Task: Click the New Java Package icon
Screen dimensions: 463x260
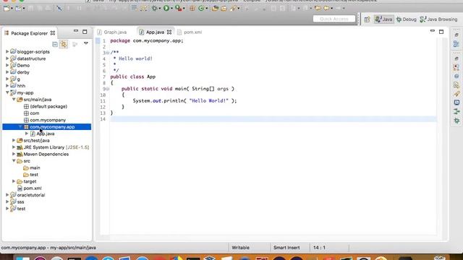Action: pos(192,8)
